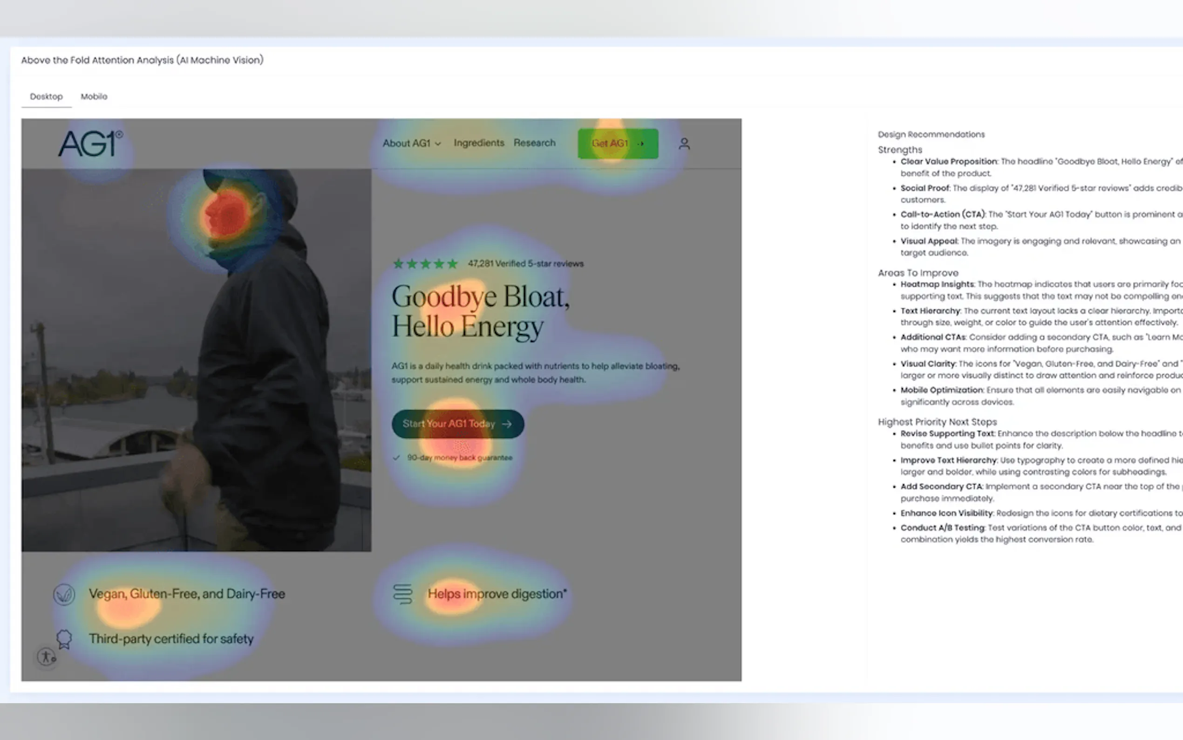Click the five green stars rating

pyautogui.click(x=425, y=264)
